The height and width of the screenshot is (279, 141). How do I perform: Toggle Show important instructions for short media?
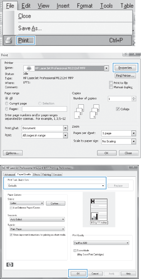point(11,235)
